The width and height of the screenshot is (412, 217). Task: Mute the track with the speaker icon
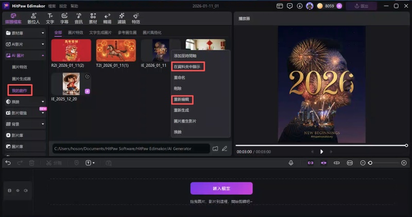[26, 190]
